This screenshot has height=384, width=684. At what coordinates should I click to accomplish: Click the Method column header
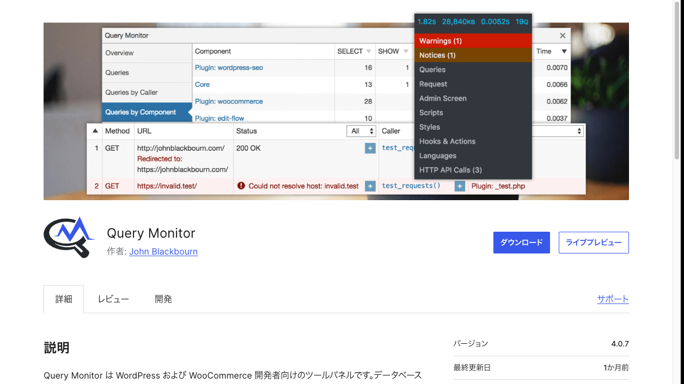[117, 131]
